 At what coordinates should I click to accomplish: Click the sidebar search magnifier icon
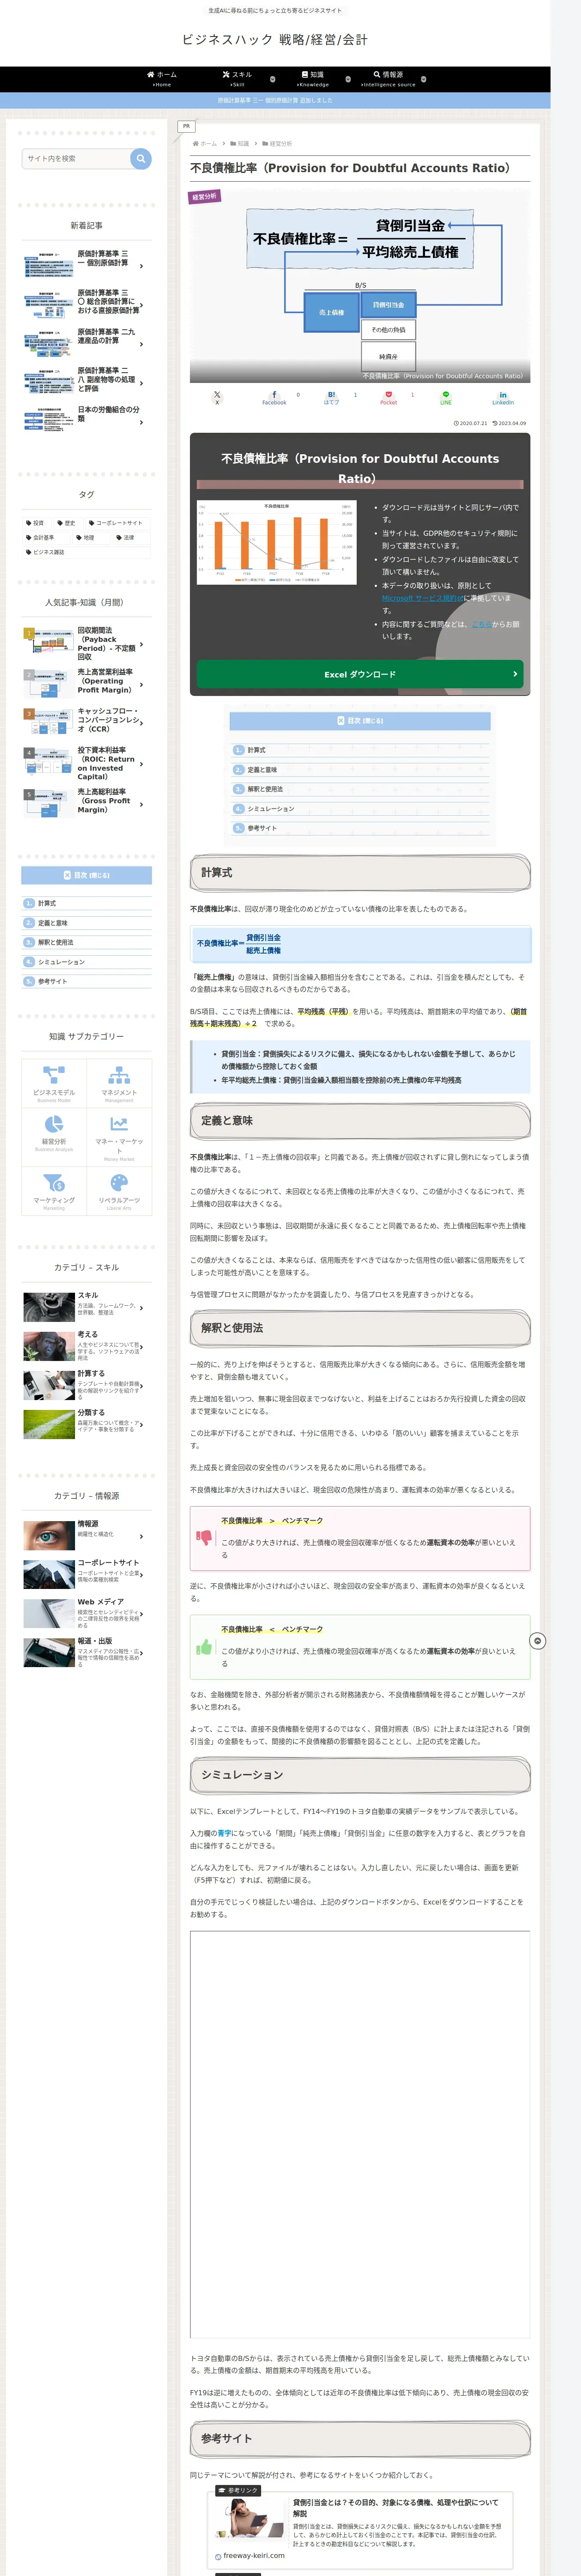pyautogui.click(x=141, y=158)
